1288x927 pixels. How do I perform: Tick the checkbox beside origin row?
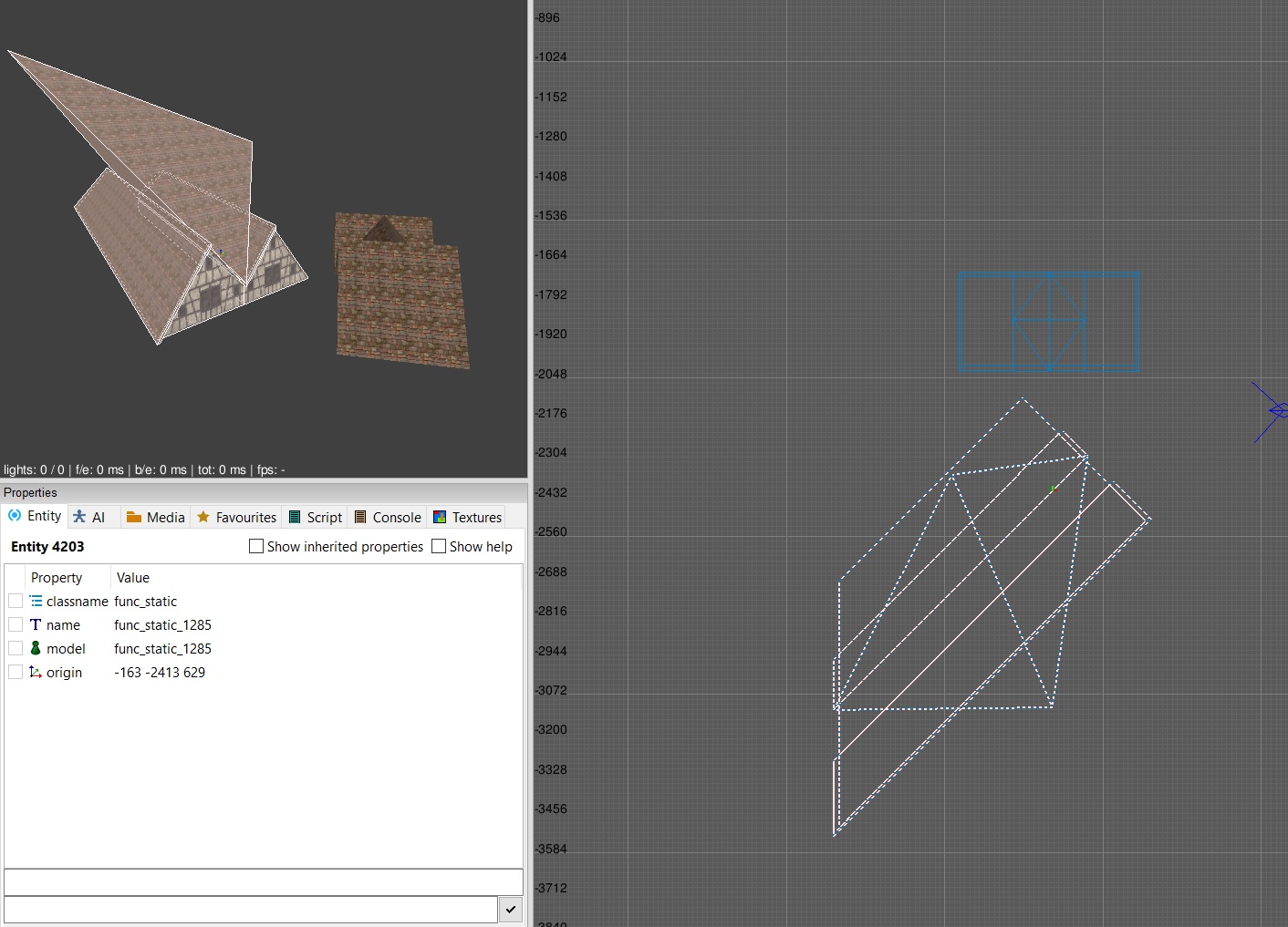coord(16,672)
